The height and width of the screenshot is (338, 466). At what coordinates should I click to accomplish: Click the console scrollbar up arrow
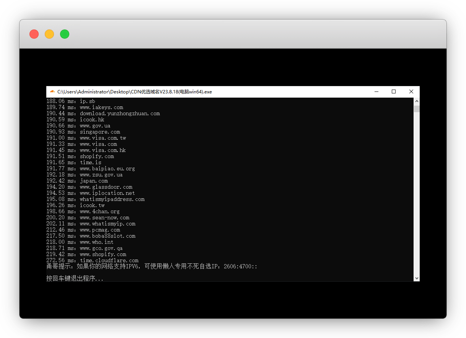click(x=417, y=101)
